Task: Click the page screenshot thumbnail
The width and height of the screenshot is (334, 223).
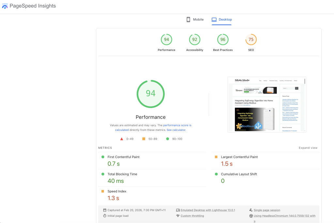Action: point(267,104)
